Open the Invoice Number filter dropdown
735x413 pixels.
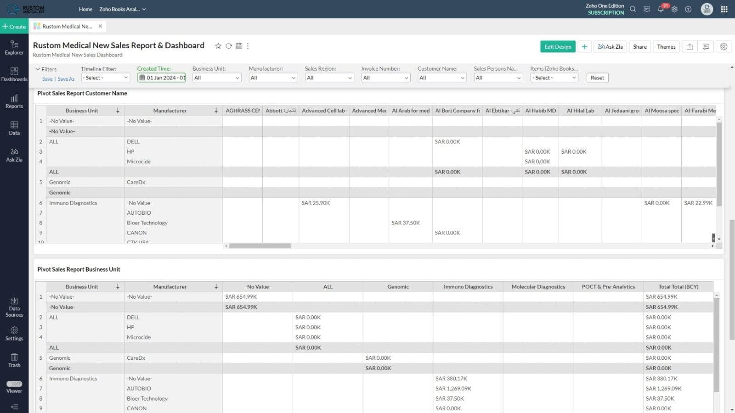coord(386,78)
